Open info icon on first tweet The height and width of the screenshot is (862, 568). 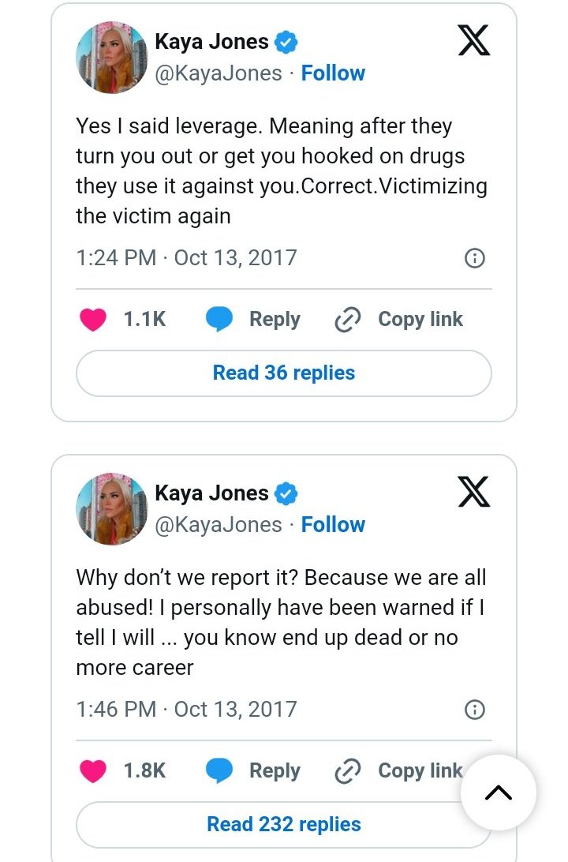pyautogui.click(x=474, y=258)
